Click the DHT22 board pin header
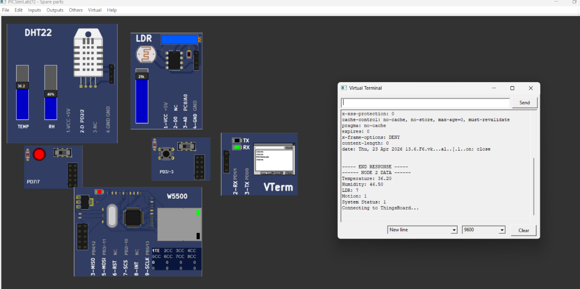580x289 pixels. [x=112, y=74]
